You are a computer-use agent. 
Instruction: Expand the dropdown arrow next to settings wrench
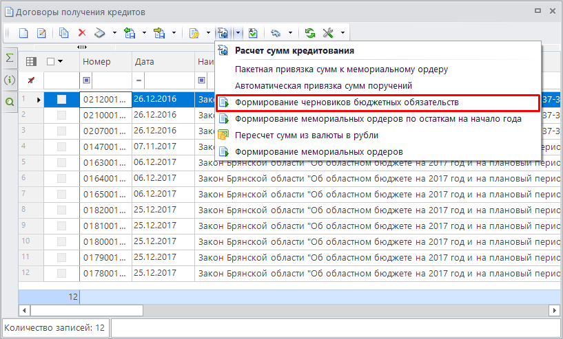coord(342,32)
